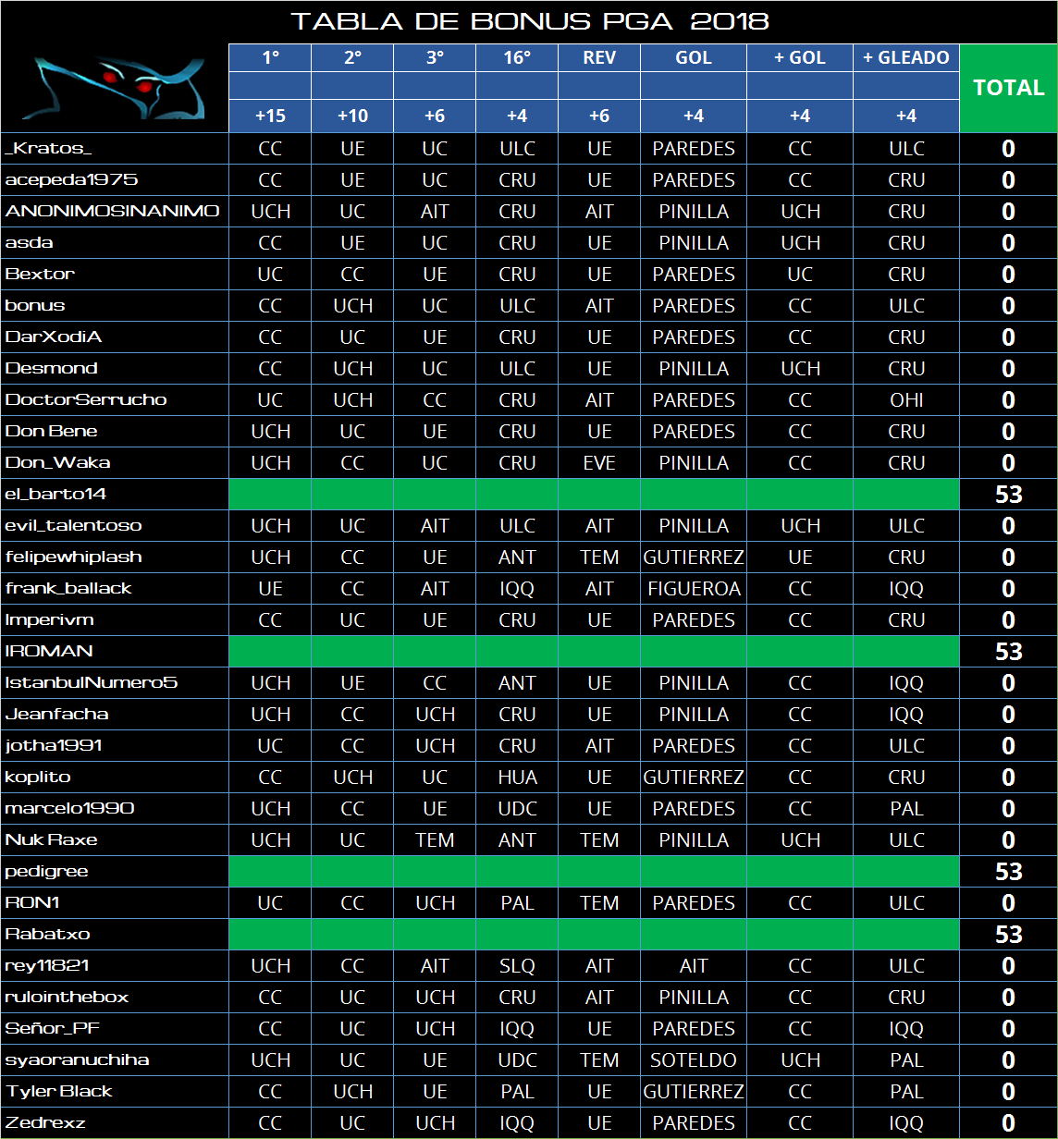Select player name Nuk Raxe
Screen dimensions: 1058x1139
51,839
